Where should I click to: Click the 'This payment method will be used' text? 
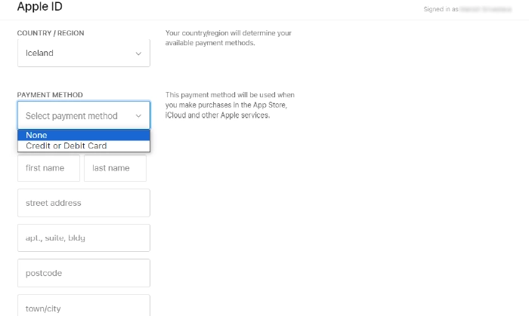pyautogui.click(x=230, y=105)
